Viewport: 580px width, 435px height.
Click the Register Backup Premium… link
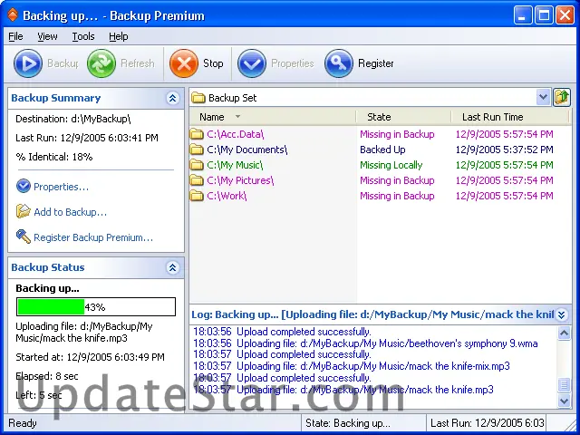click(93, 237)
